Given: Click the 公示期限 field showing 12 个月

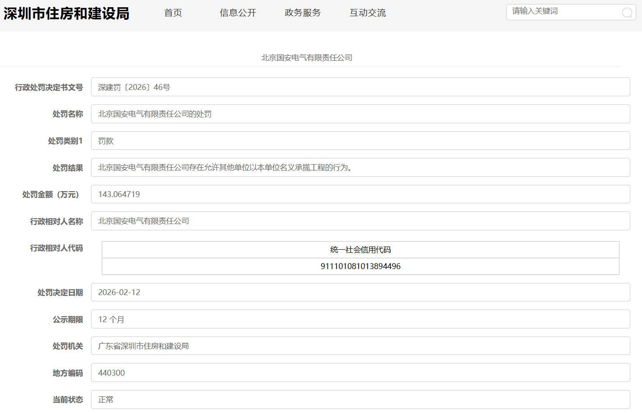Looking at the screenshot, I should point(360,319).
